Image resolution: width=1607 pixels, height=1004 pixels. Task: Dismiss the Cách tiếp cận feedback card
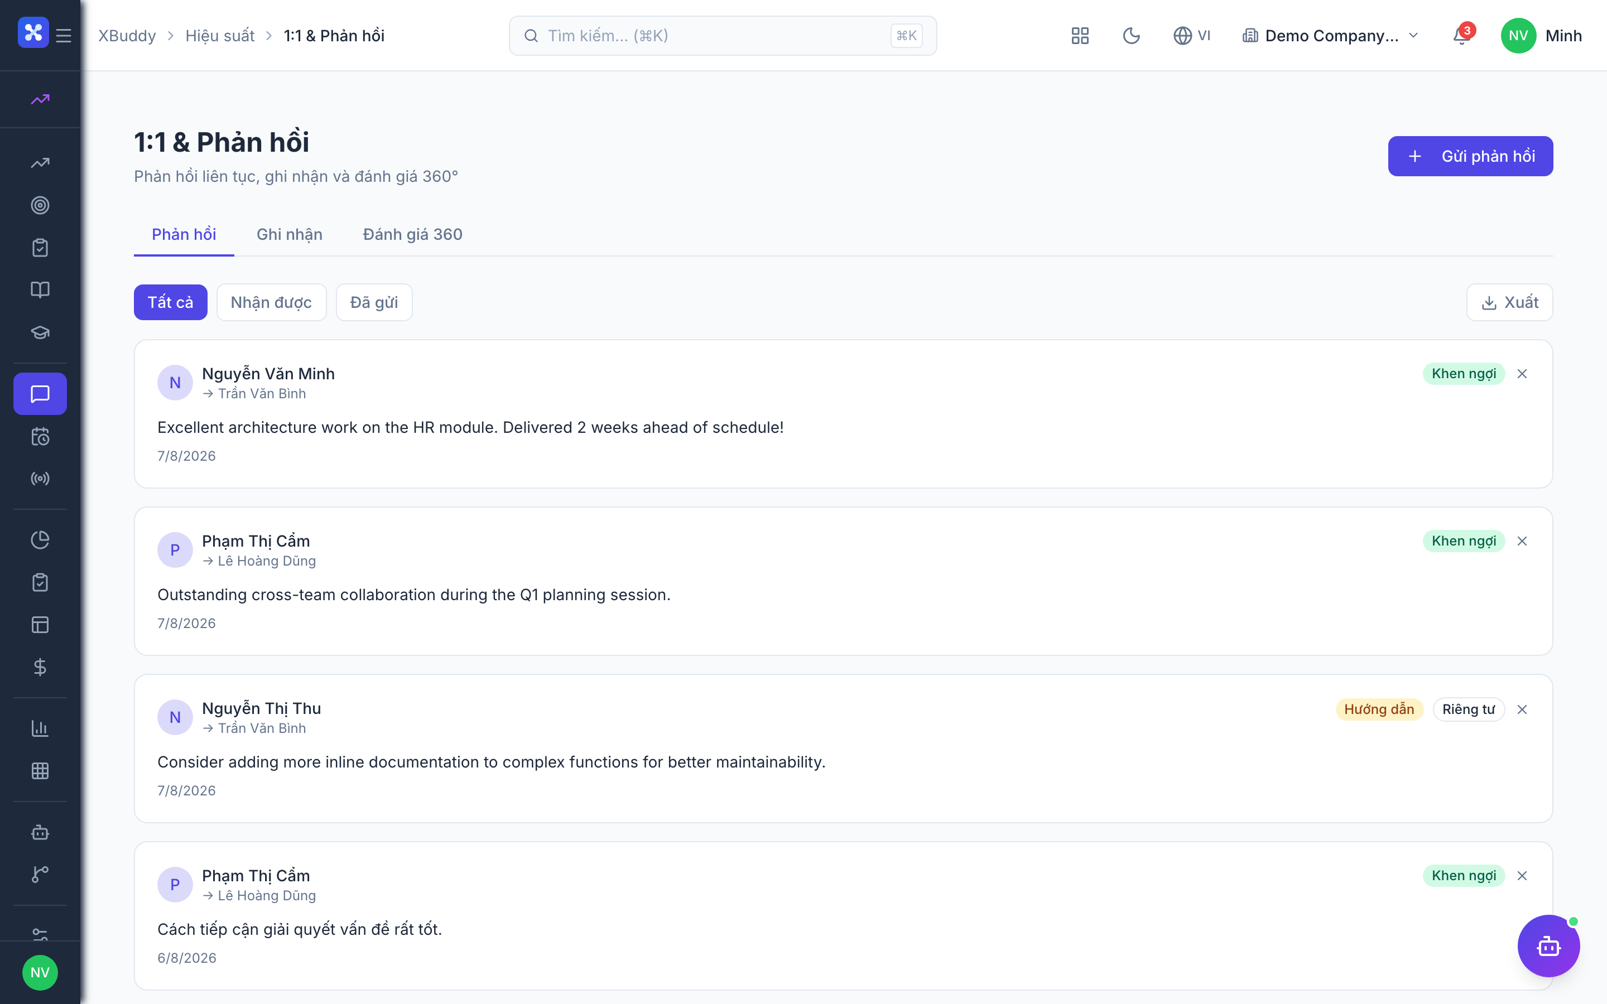1522,876
